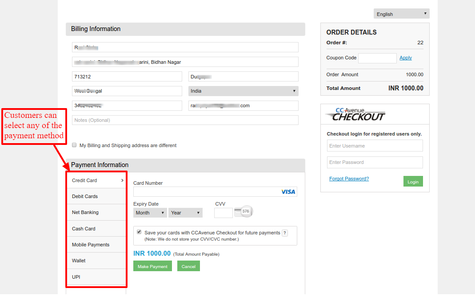The width and height of the screenshot is (475, 296).
Task: Click the Credit Card chevron arrow
Action: [122, 180]
